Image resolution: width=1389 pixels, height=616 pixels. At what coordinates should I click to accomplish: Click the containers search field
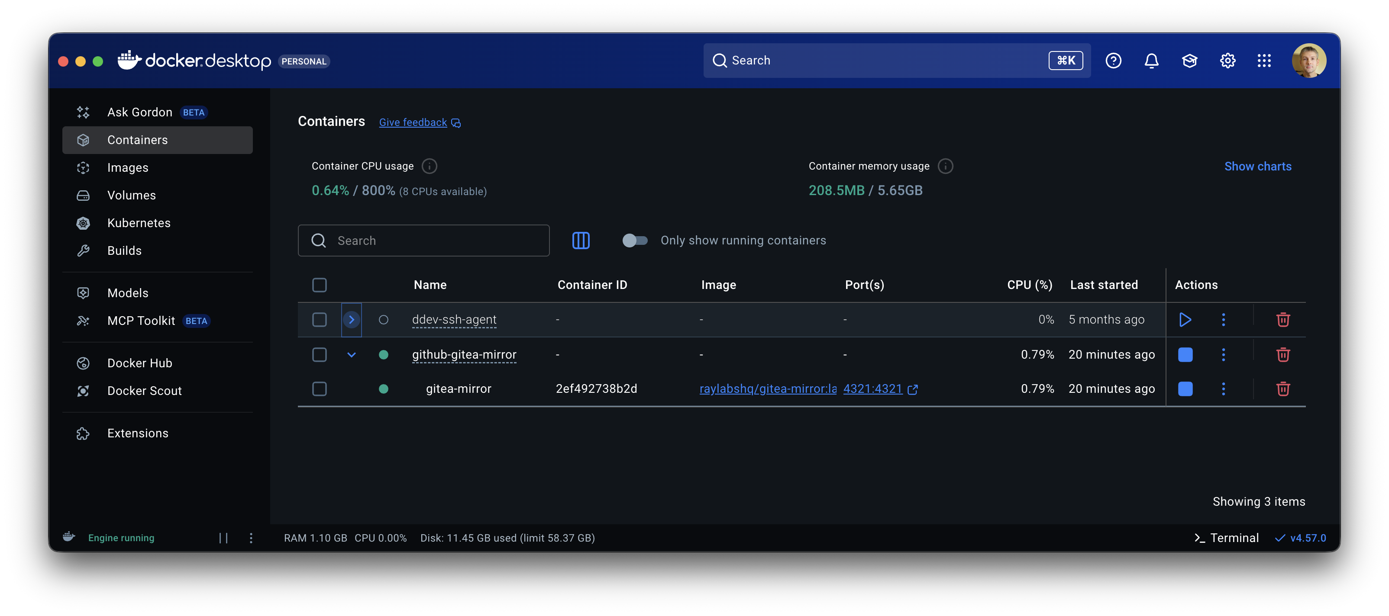tap(424, 241)
